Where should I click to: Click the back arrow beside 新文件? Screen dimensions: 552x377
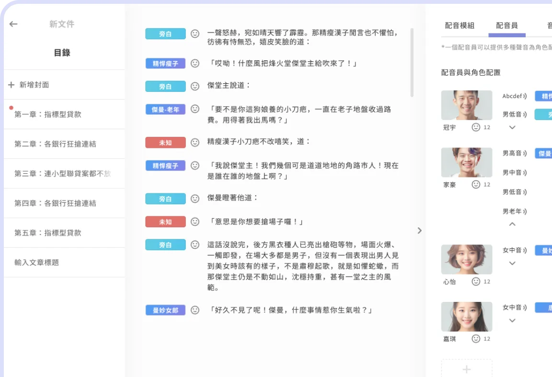[x=13, y=24]
